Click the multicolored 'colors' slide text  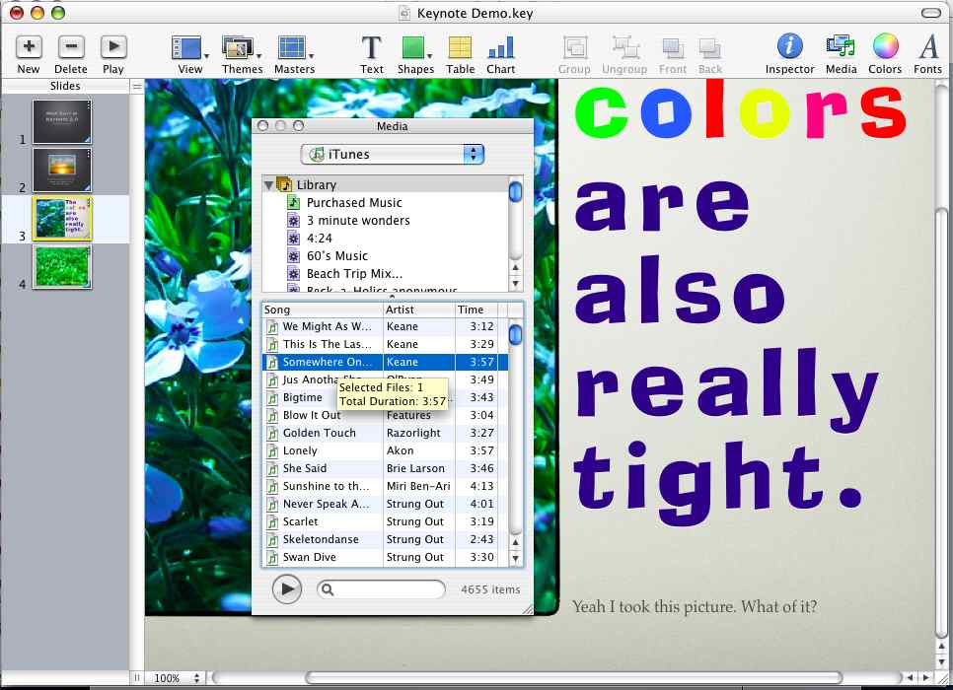tap(740, 108)
